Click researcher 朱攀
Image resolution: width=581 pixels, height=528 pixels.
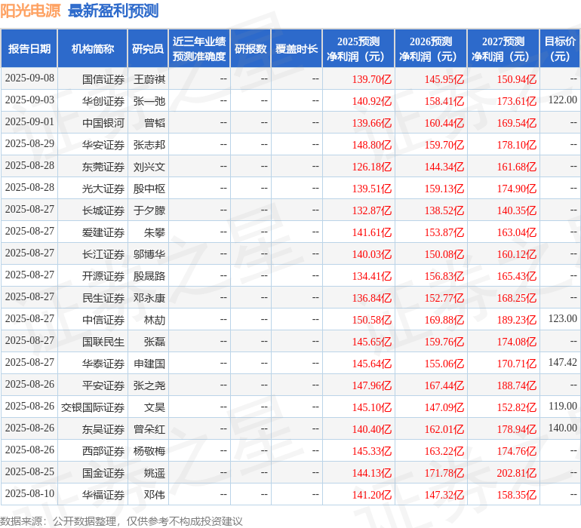155,232
